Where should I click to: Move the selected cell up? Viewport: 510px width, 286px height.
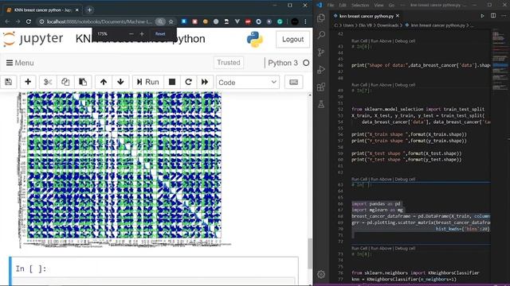[104, 82]
